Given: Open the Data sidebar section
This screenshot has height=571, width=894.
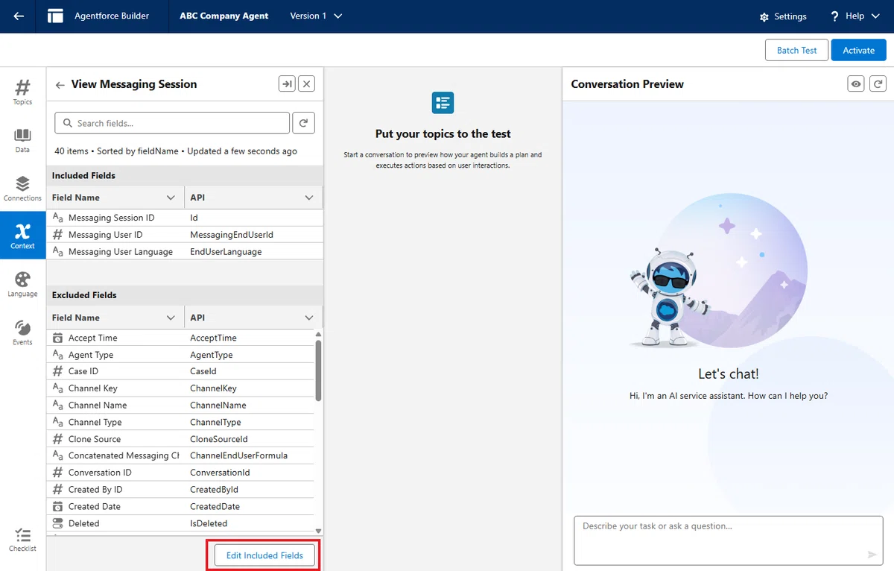Looking at the screenshot, I should coord(22,140).
